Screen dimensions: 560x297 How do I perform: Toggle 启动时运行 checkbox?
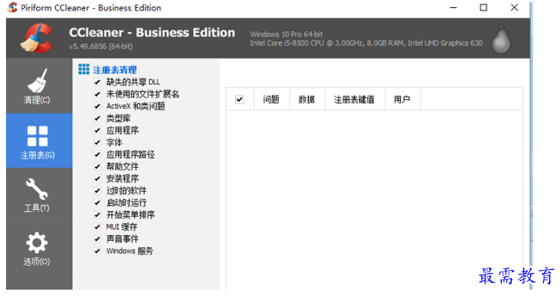click(x=97, y=203)
